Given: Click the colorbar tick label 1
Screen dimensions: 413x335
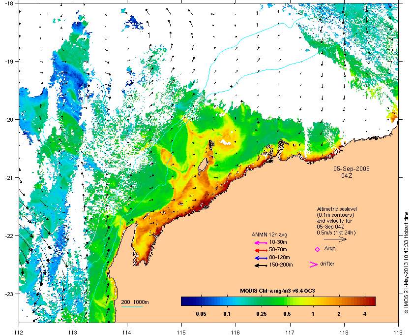Looking at the screenshot, I should pyautogui.click(x=313, y=314).
